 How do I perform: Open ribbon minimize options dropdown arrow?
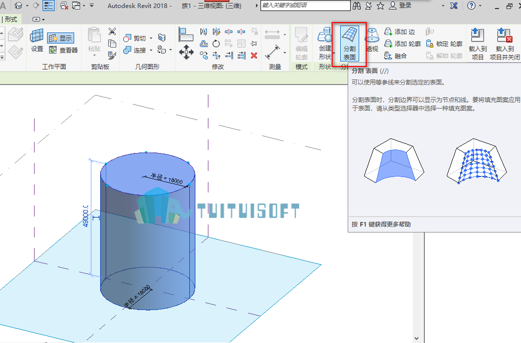pyautogui.click(x=43, y=19)
